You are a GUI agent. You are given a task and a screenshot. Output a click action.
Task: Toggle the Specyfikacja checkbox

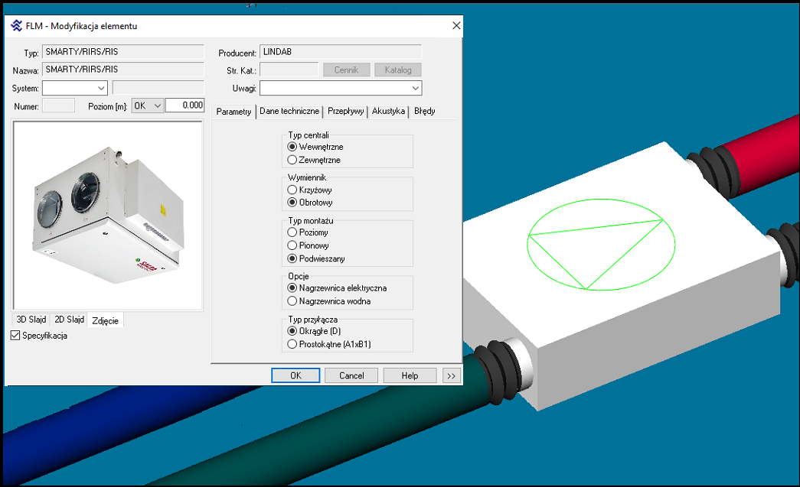click(x=15, y=336)
